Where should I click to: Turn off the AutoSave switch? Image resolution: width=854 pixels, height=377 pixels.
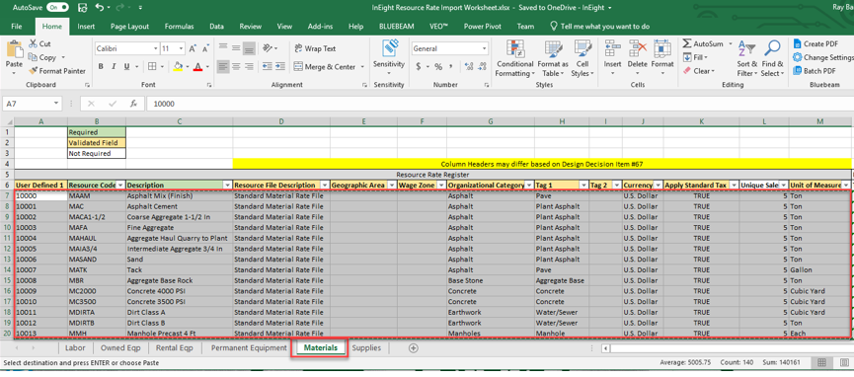pyautogui.click(x=57, y=8)
